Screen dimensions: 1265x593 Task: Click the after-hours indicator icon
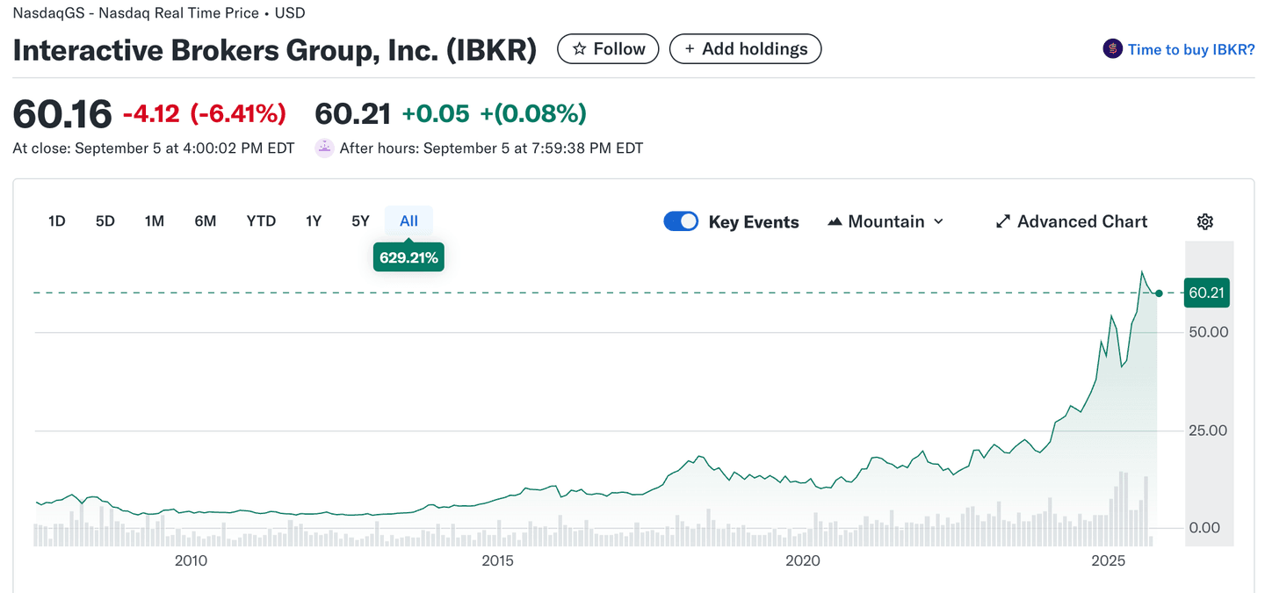[x=325, y=148]
